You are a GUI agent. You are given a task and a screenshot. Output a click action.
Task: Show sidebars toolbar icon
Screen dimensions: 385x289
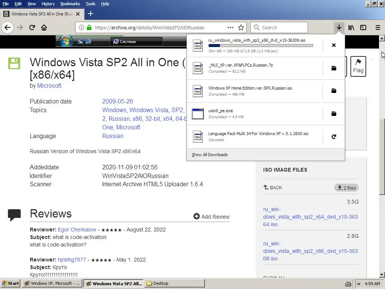pyautogui.click(x=363, y=27)
